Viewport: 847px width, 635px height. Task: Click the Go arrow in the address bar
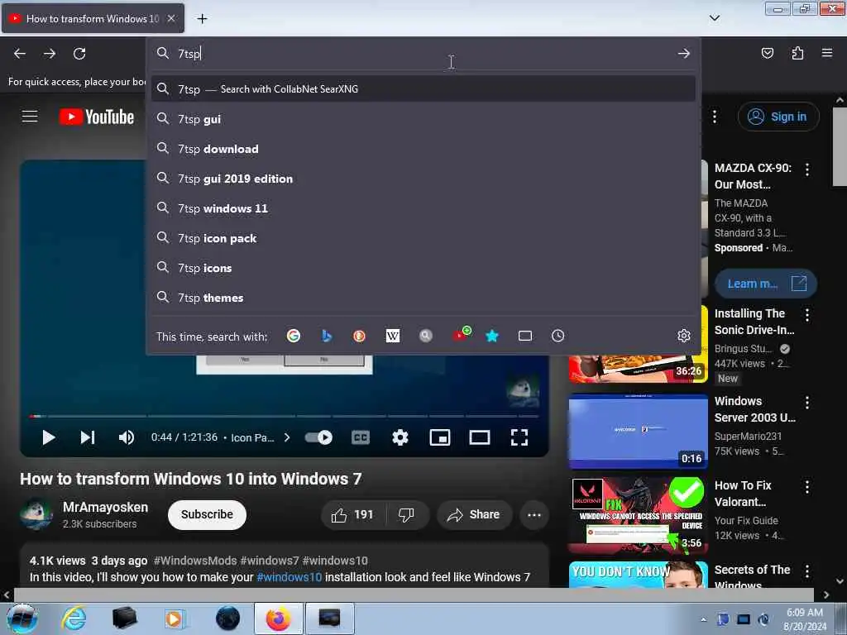[684, 54]
